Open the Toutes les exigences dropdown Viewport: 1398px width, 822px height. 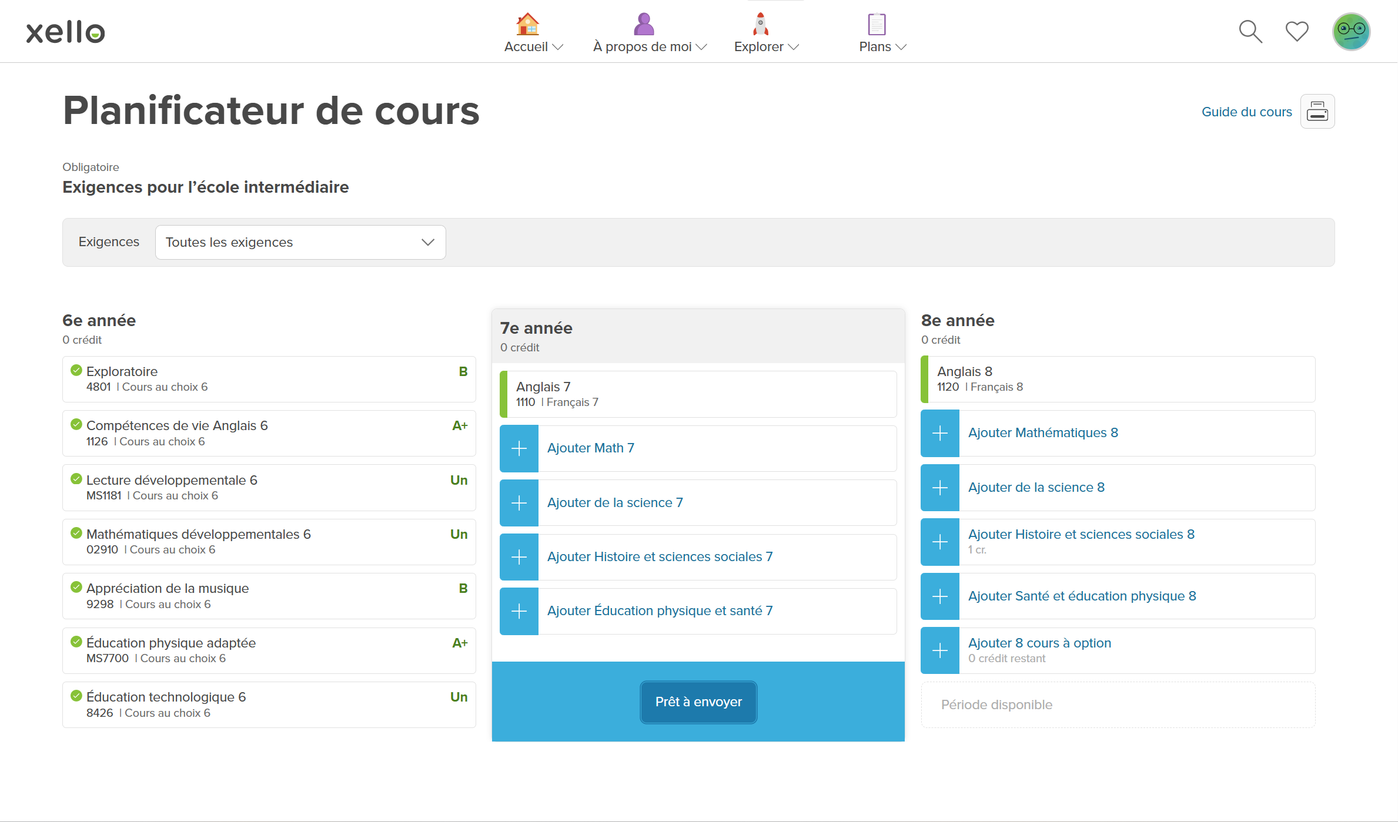300,242
